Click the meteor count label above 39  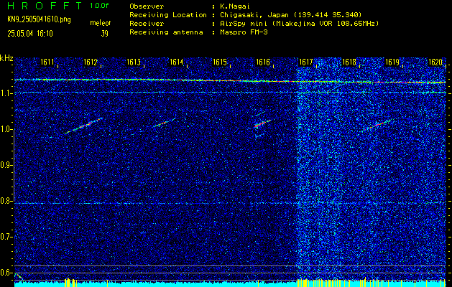101,23
